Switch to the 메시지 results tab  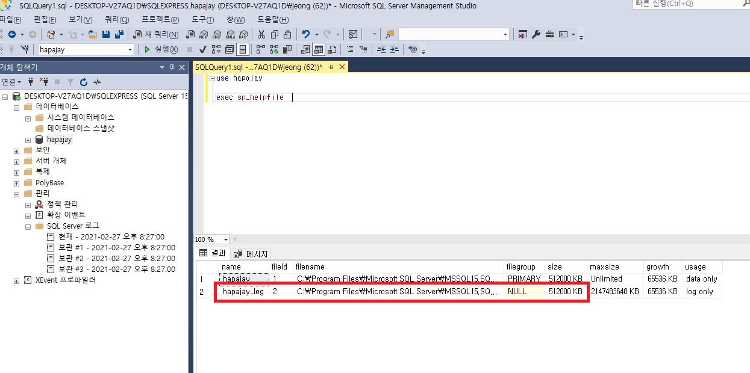tap(252, 253)
